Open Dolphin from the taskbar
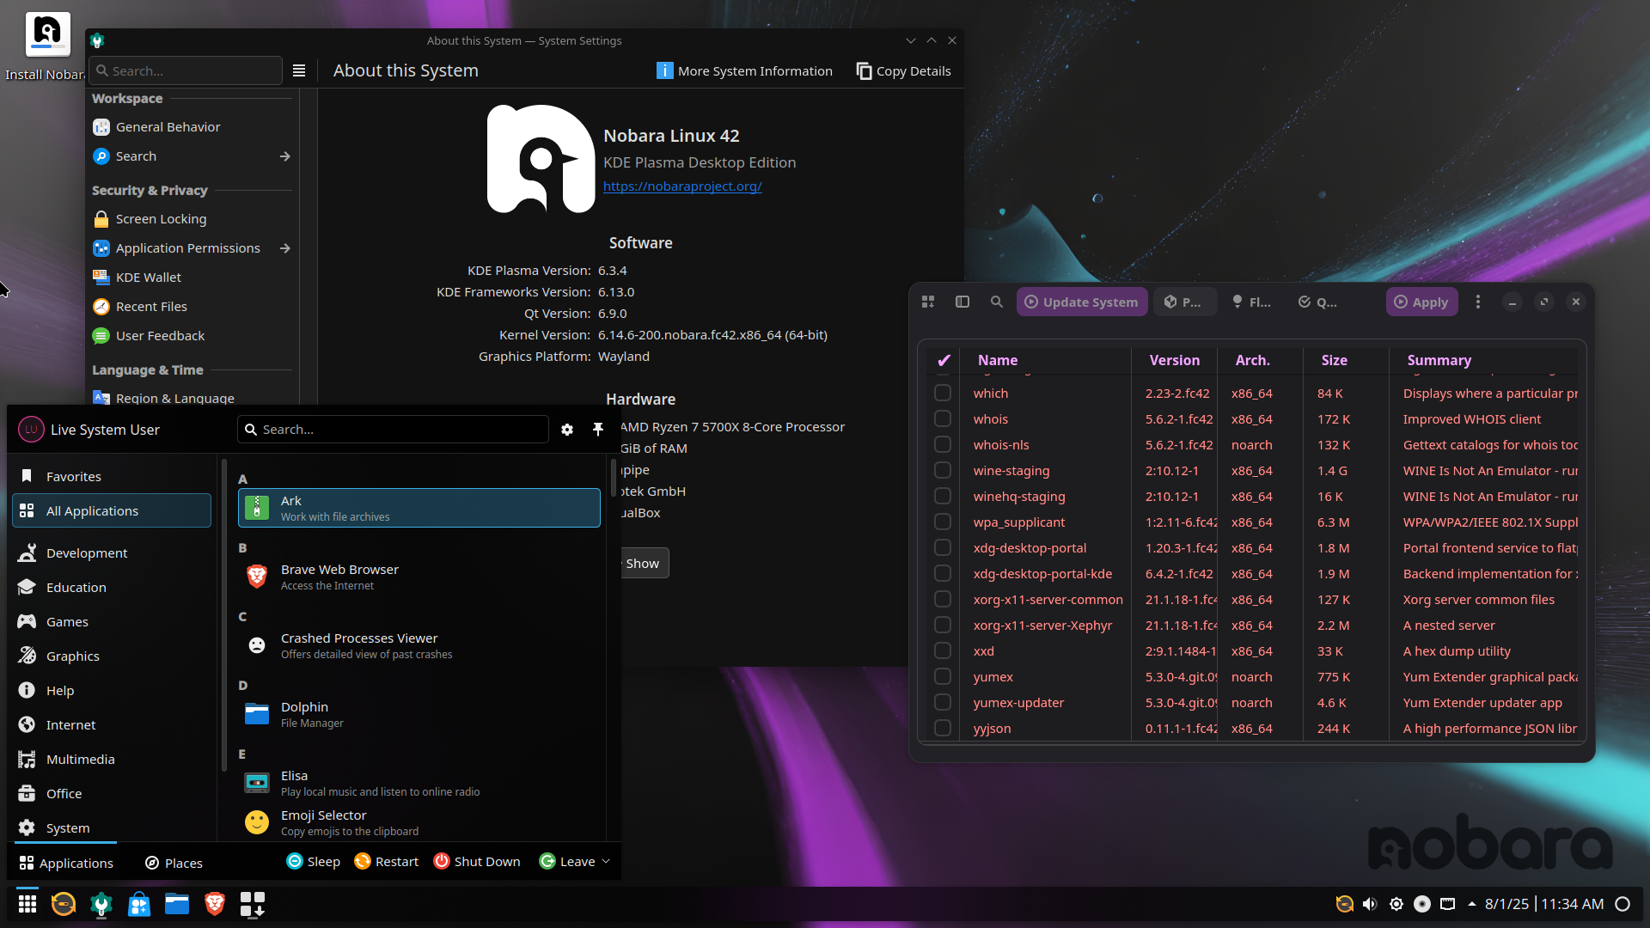1650x928 pixels. click(x=177, y=904)
